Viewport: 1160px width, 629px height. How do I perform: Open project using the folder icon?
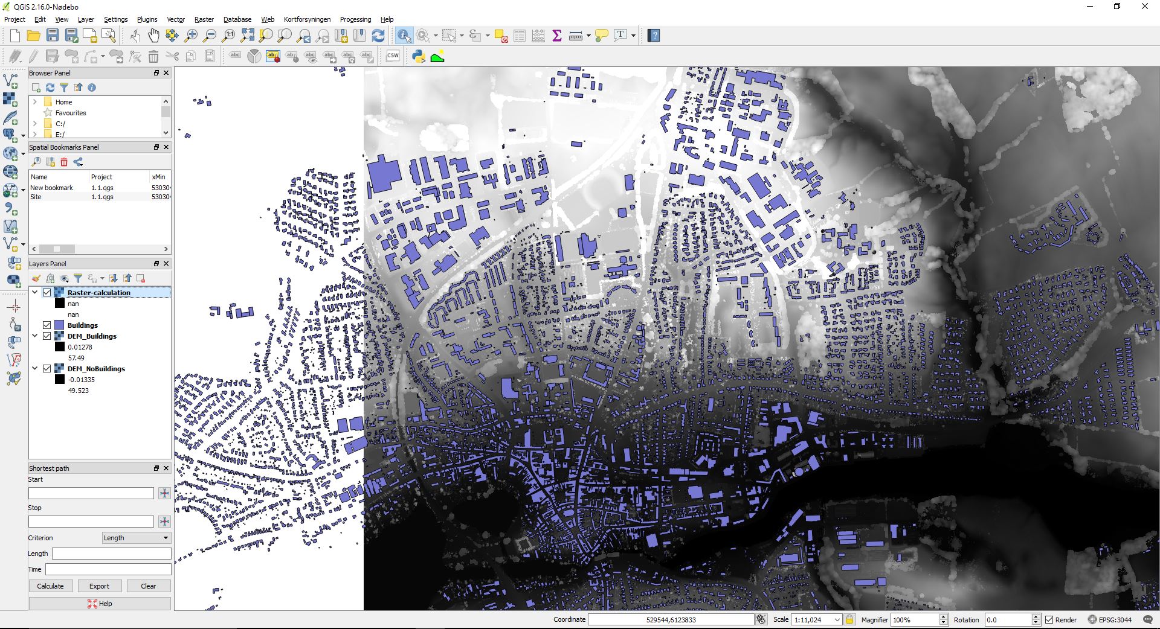[x=34, y=36]
